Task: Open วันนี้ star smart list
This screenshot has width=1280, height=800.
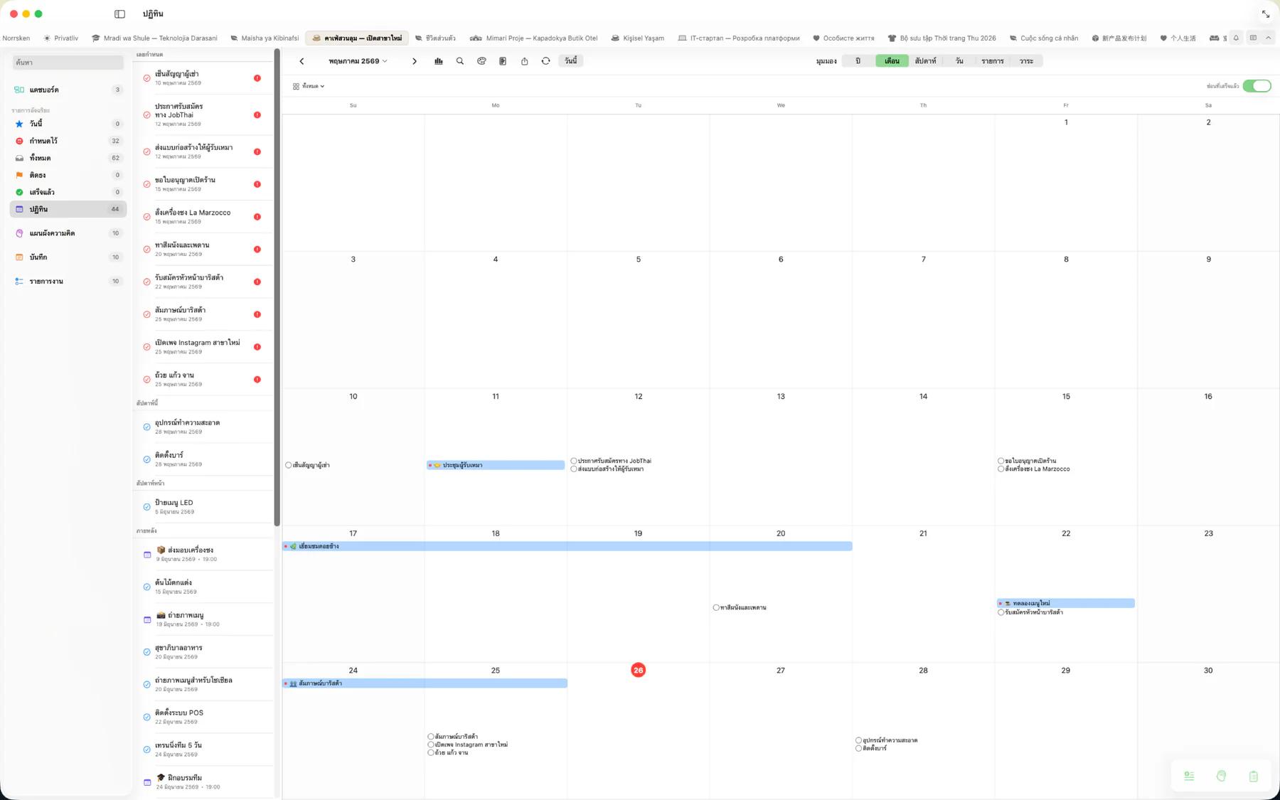Action: (68, 124)
